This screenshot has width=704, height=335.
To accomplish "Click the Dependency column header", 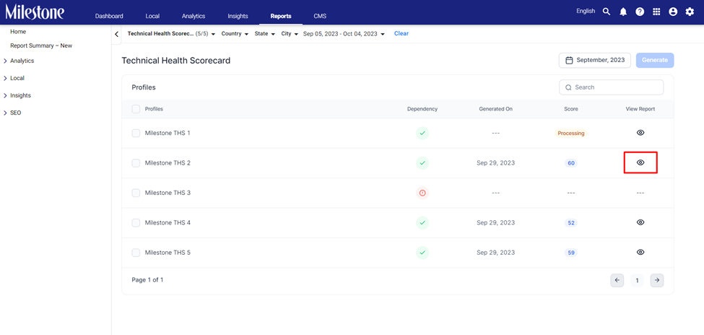I will pyautogui.click(x=422, y=109).
